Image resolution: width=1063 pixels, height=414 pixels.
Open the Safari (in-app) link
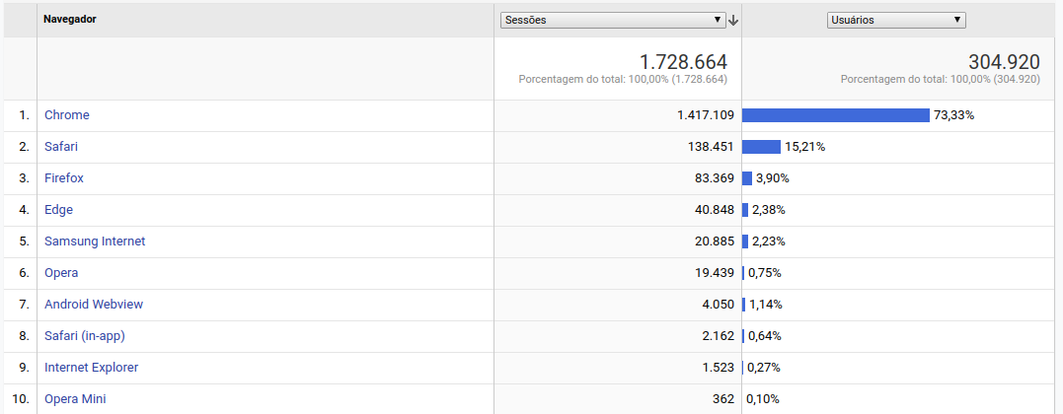(x=85, y=335)
